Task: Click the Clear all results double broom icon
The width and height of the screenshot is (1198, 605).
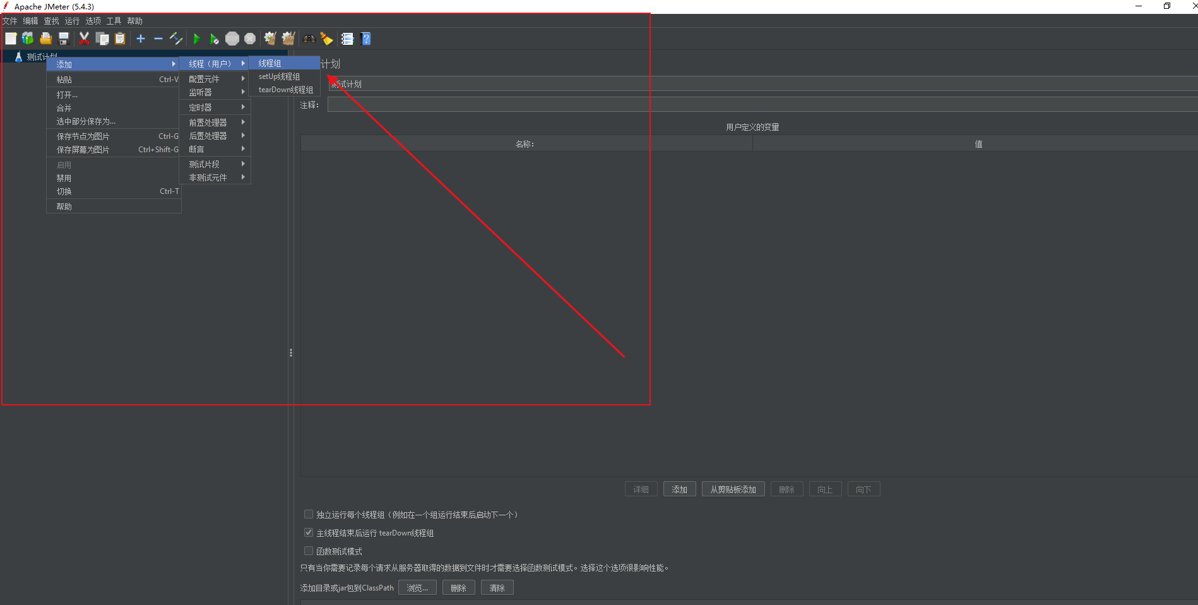Action: (x=288, y=39)
